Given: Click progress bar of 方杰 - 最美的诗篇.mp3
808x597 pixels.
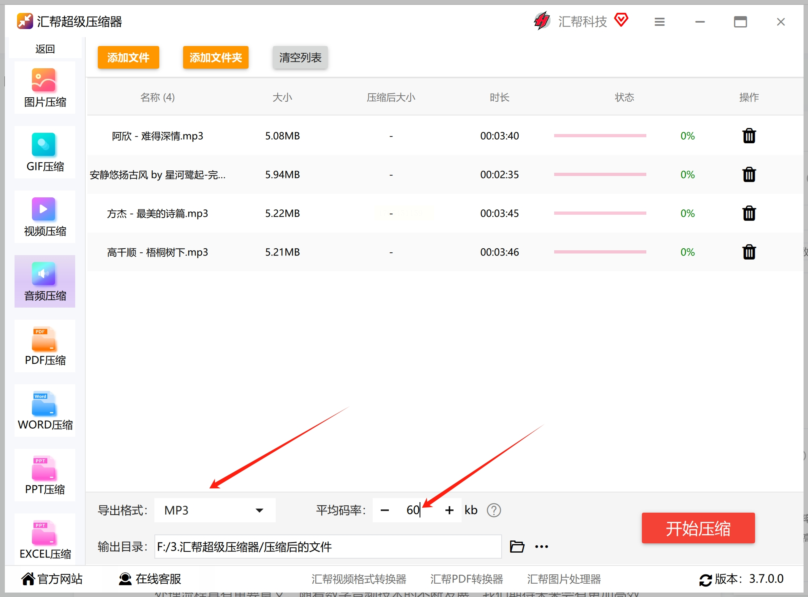Looking at the screenshot, I should pyautogui.click(x=600, y=213).
